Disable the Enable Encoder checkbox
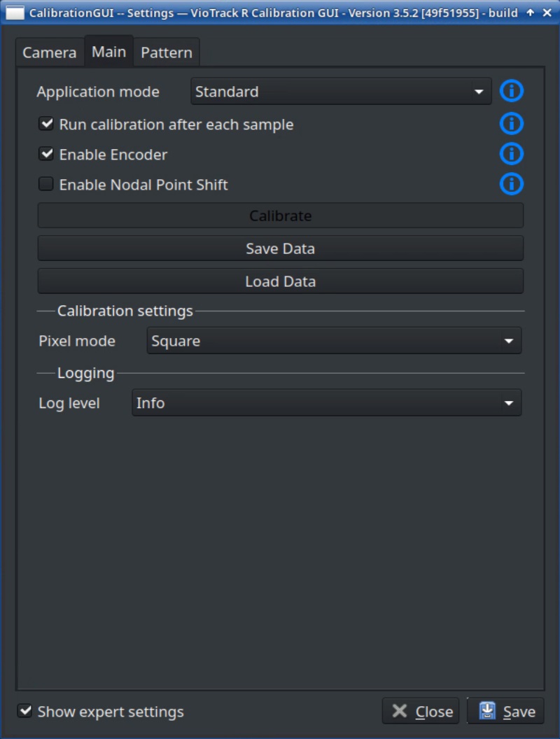The width and height of the screenshot is (560, 739). coord(46,154)
